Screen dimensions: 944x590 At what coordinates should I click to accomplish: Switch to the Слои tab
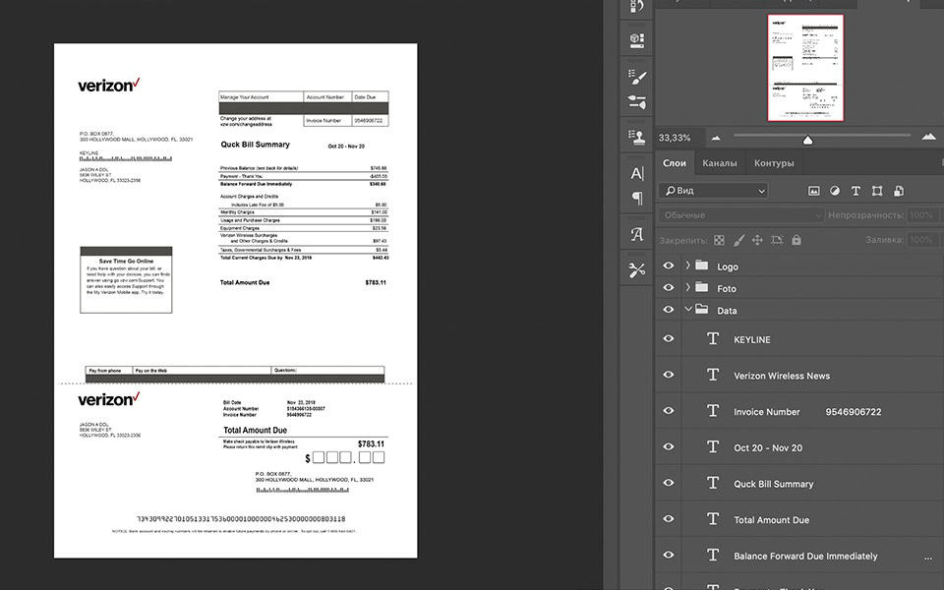(675, 163)
